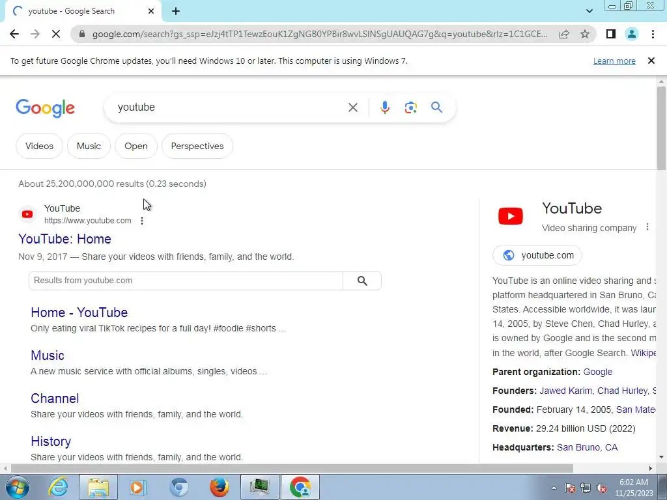Open the Windows Start menu

pyautogui.click(x=18, y=487)
